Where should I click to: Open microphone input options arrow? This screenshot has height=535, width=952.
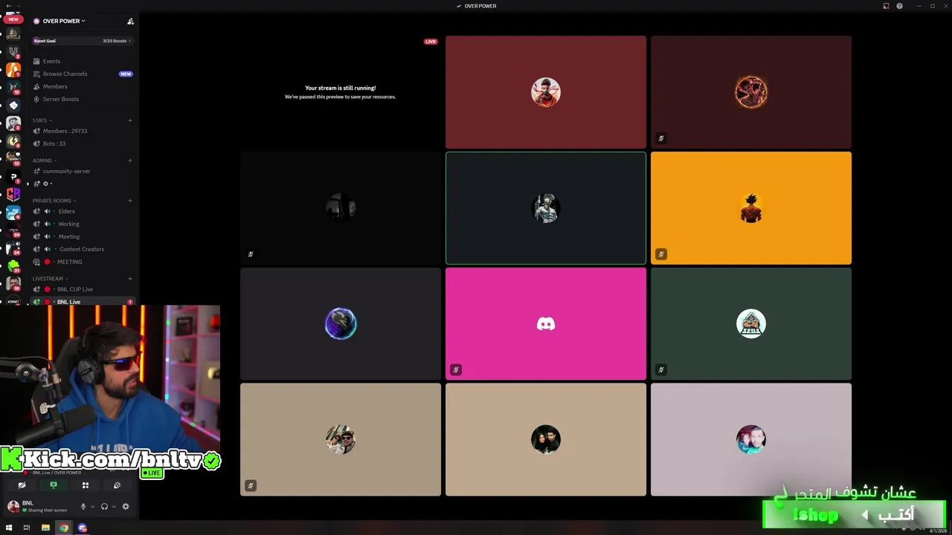pyautogui.click(x=92, y=507)
